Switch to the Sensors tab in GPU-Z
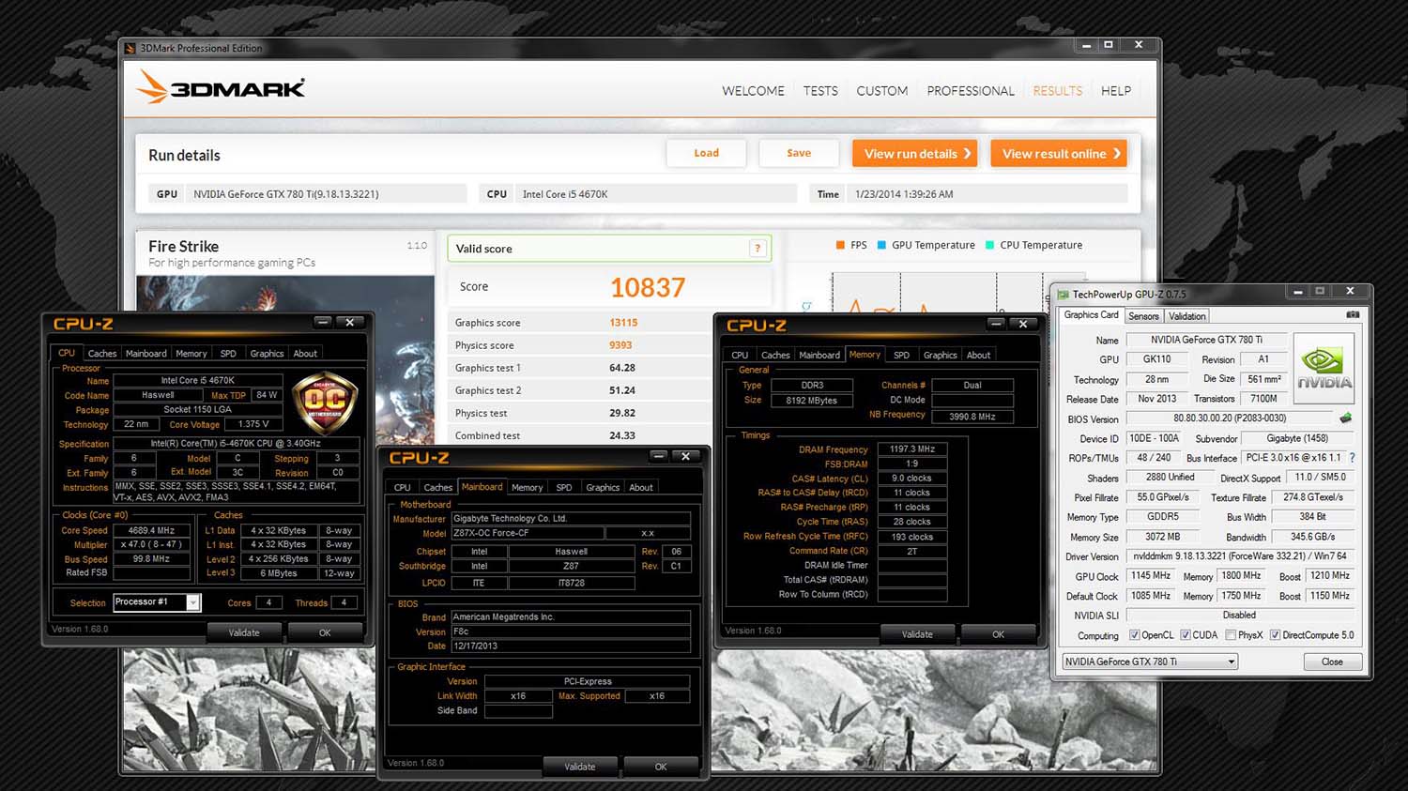This screenshot has height=791, width=1408. (x=1143, y=316)
